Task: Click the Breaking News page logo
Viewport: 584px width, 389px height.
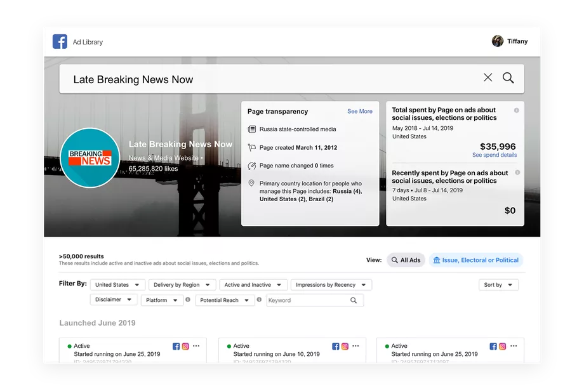Action: point(90,158)
